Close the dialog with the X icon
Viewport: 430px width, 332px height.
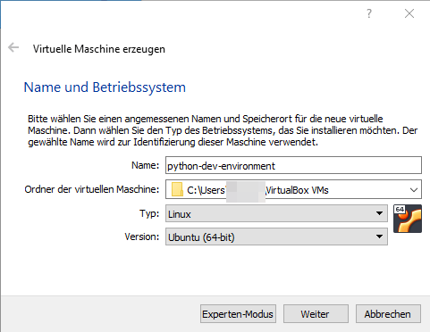pyautogui.click(x=409, y=13)
